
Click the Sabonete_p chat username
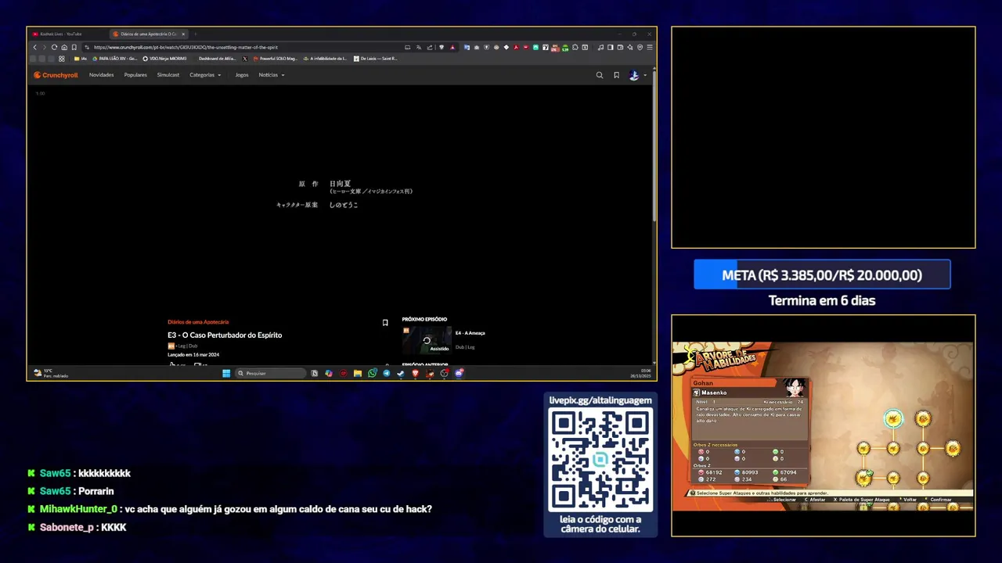pos(67,527)
